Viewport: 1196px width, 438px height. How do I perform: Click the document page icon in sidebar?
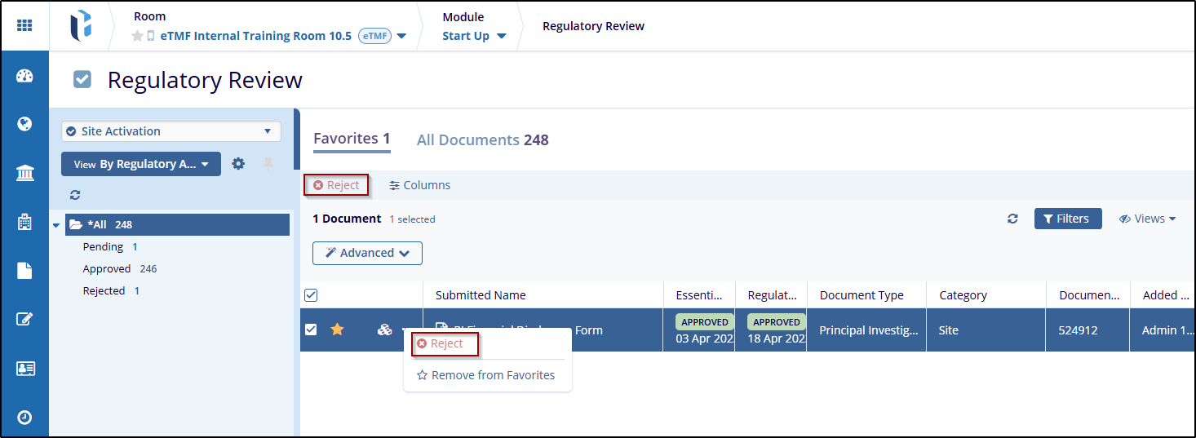[x=24, y=271]
